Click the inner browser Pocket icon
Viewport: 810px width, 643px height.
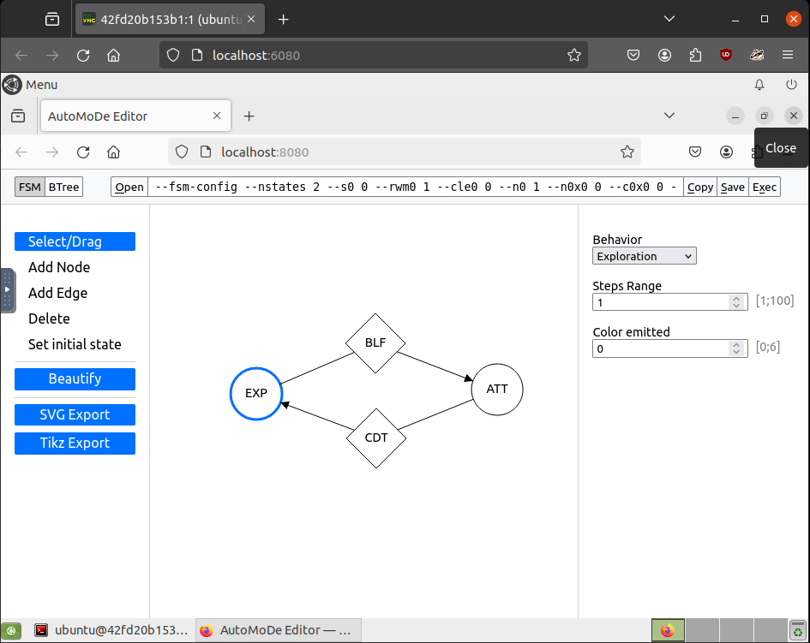[x=695, y=152]
